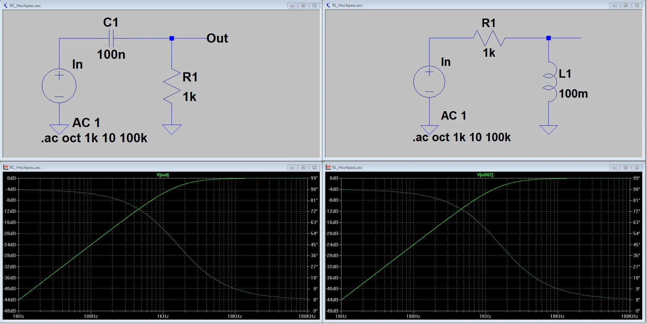Maximize the RL_Hochpass schematic window

[x=626, y=5]
